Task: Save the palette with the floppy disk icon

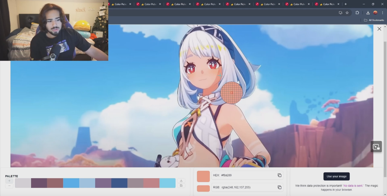Action: (x=181, y=186)
